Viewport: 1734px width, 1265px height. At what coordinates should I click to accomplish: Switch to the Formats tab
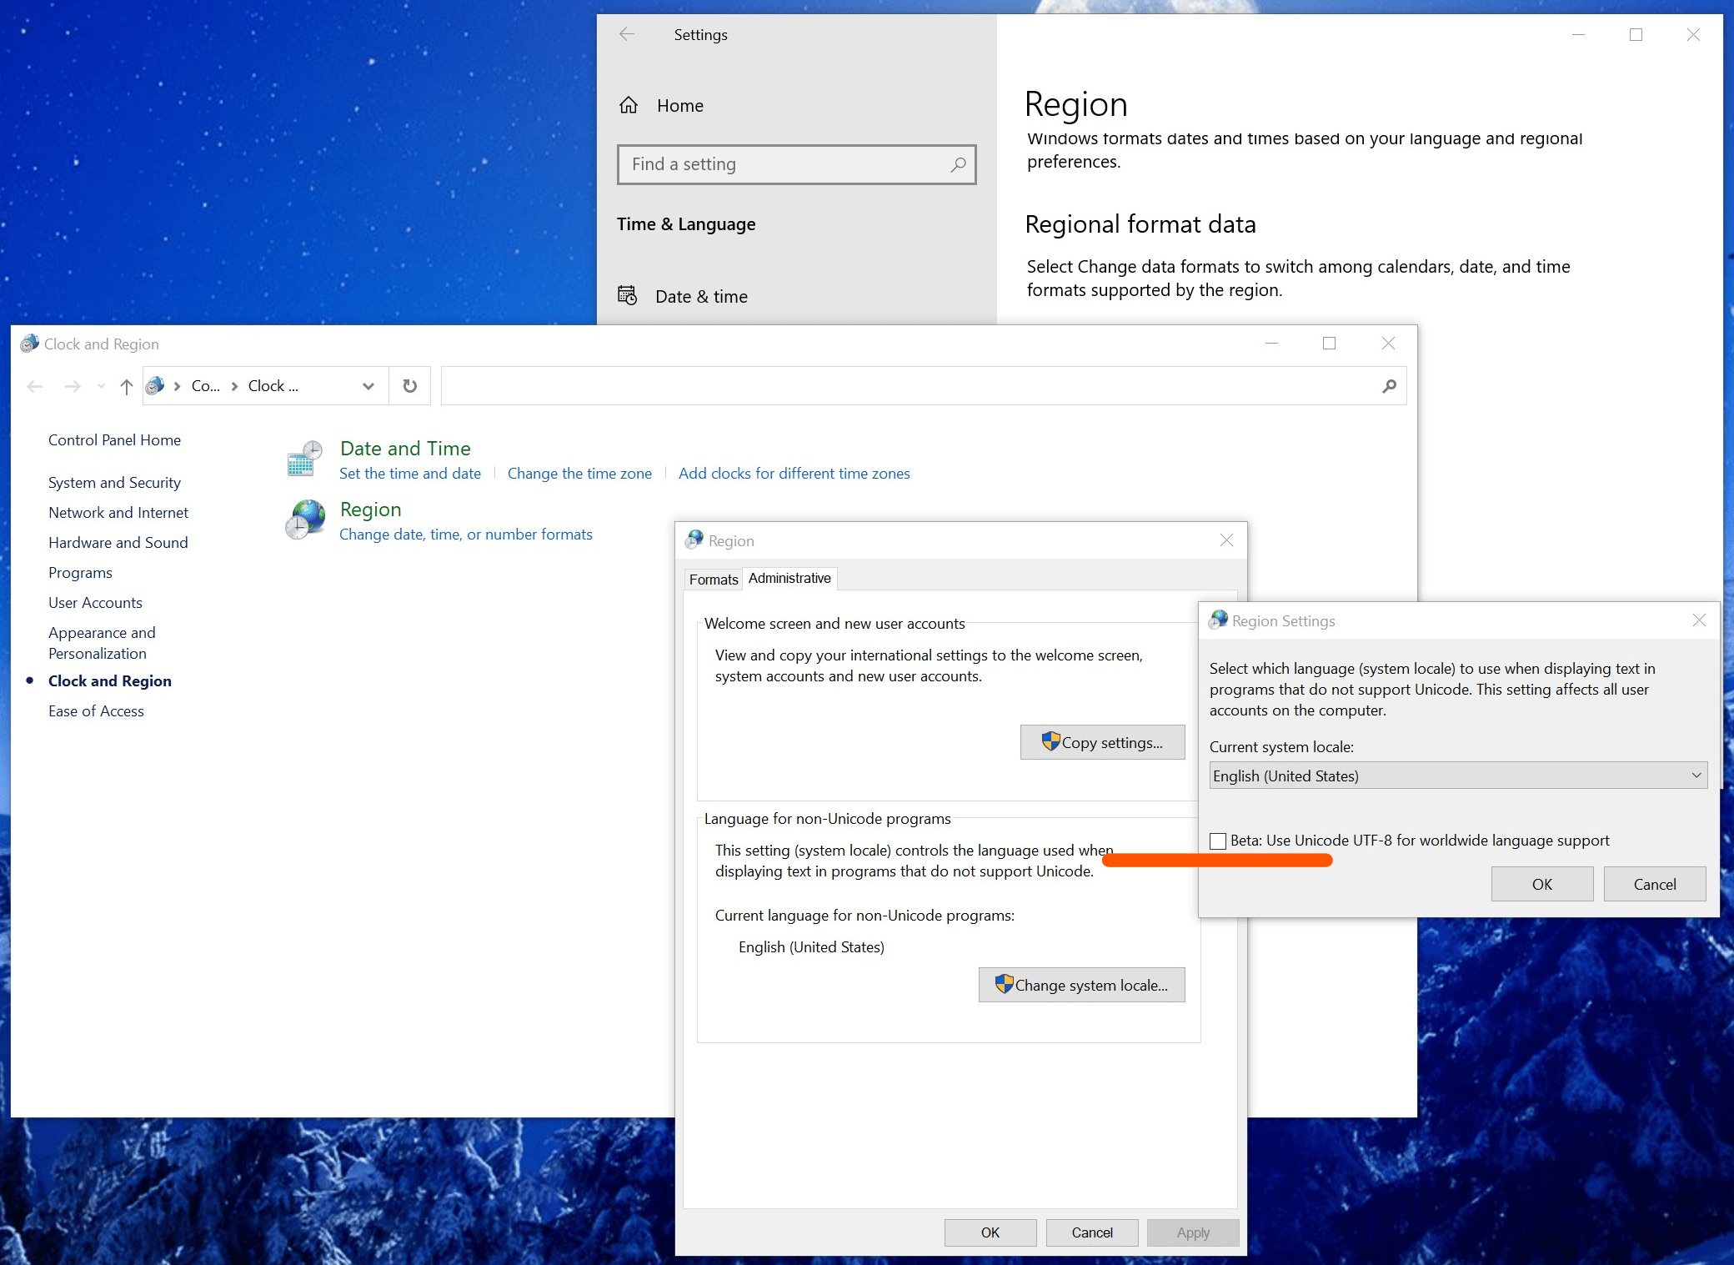713,579
